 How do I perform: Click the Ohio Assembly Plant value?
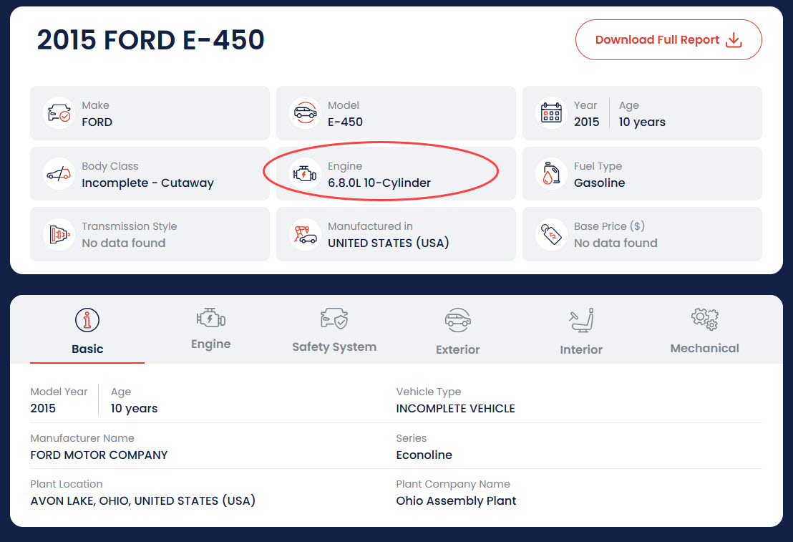click(x=456, y=501)
